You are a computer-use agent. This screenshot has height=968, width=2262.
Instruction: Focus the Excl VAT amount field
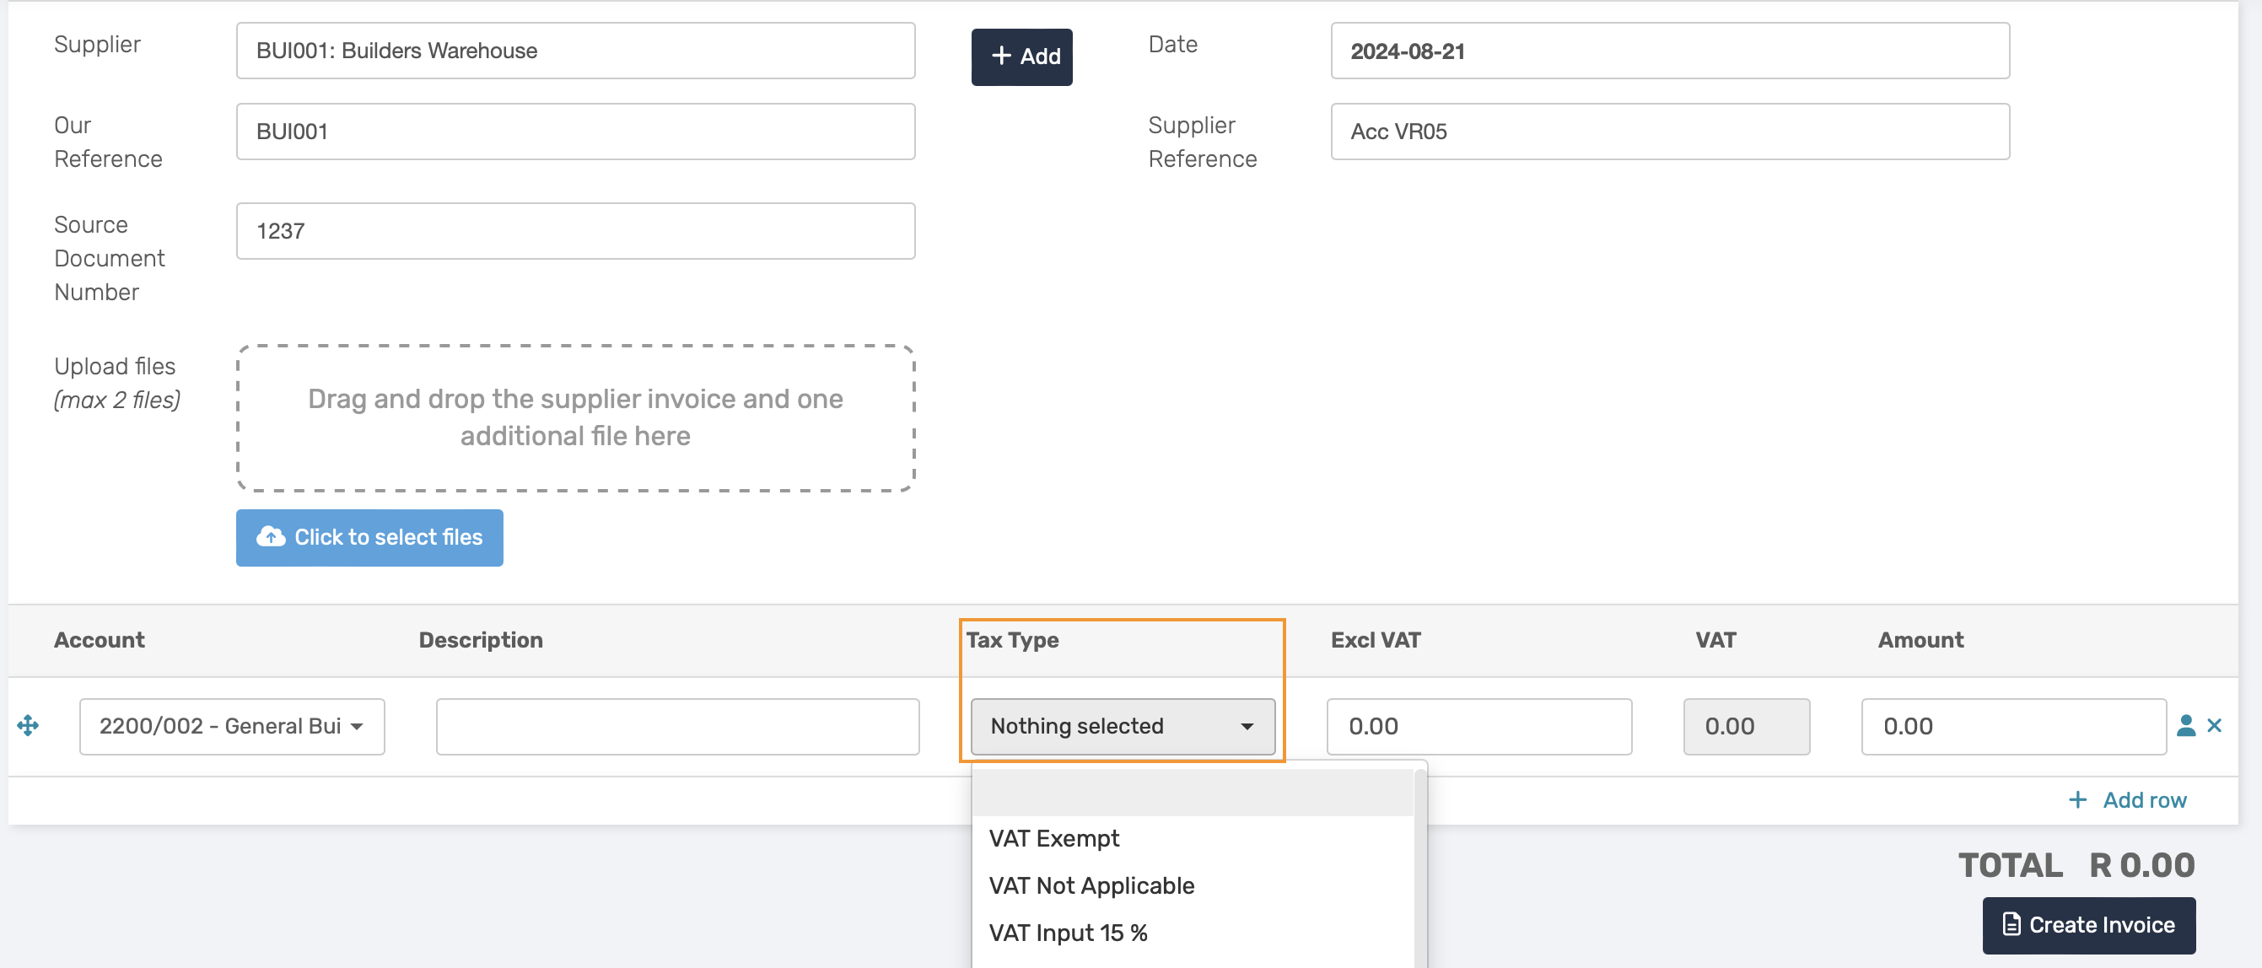(x=1478, y=726)
